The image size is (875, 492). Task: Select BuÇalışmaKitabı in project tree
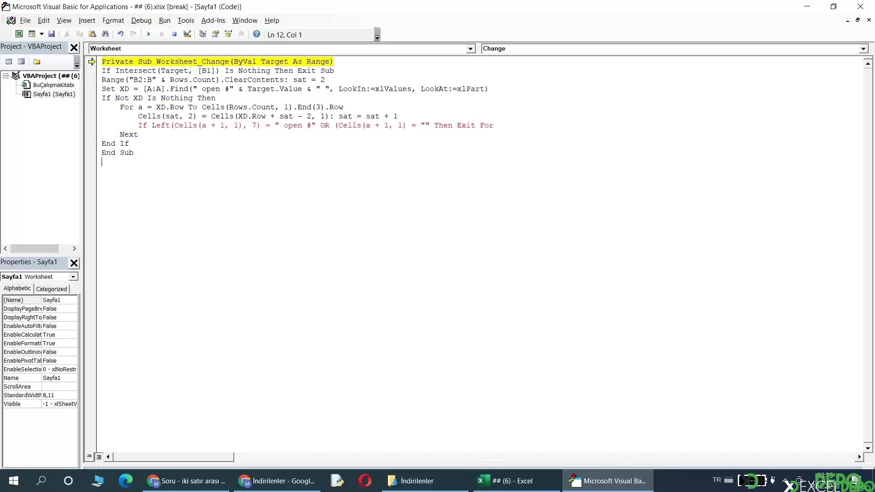coord(53,85)
